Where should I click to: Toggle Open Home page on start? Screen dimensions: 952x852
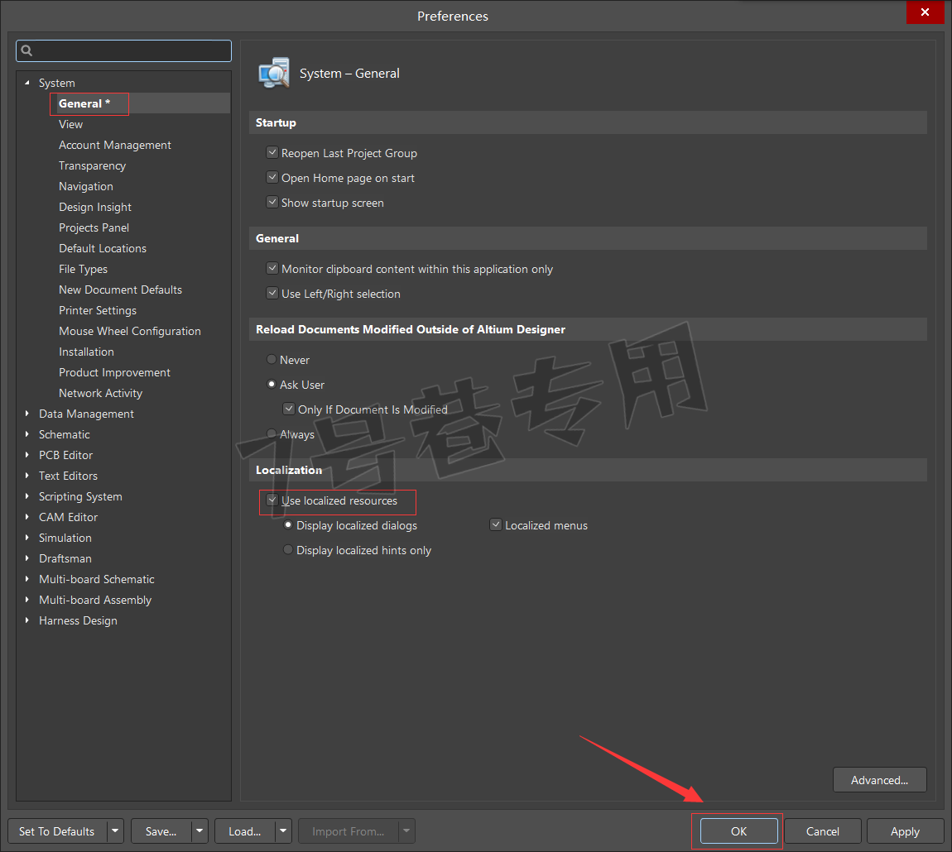click(x=272, y=178)
